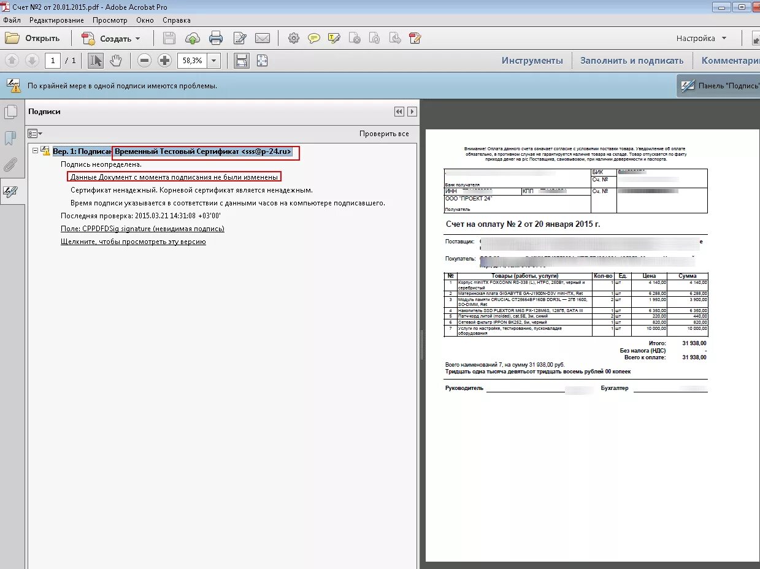
Task: Open the Справка menu
Action: tap(177, 20)
